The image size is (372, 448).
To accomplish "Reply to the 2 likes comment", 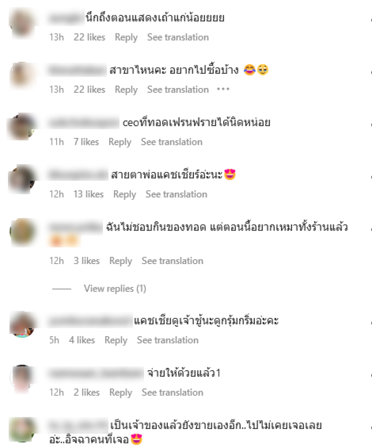I will tap(121, 392).
